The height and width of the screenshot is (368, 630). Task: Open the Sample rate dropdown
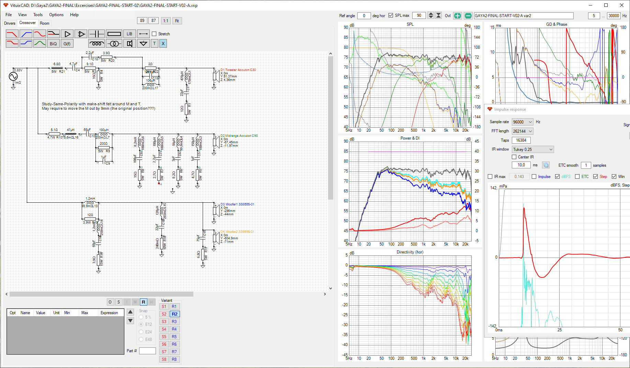[522, 122]
